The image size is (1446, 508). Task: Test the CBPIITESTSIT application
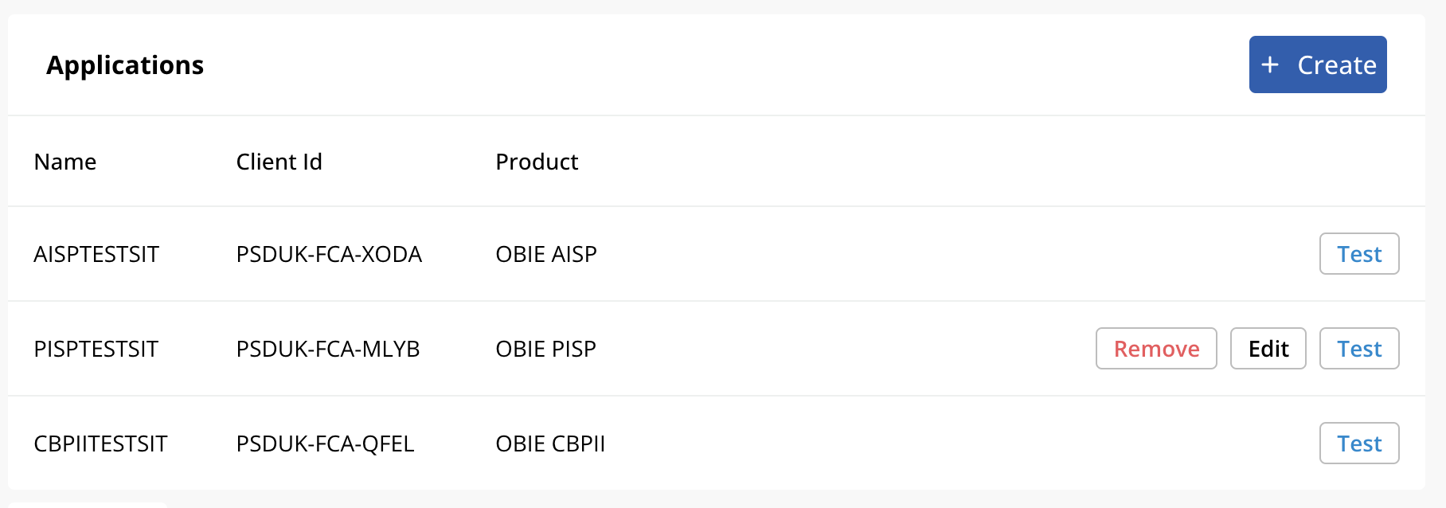click(x=1358, y=444)
